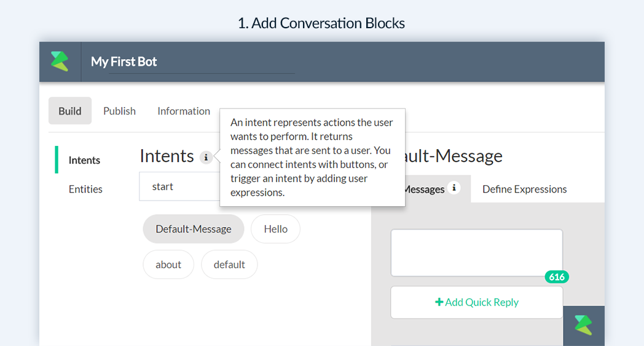Click the green logo in the header
The width and height of the screenshot is (644, 346).
click(60, 61)
